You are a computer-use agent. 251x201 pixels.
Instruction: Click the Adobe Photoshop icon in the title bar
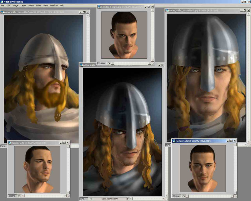pyautogui.click(x=2, y=2)
